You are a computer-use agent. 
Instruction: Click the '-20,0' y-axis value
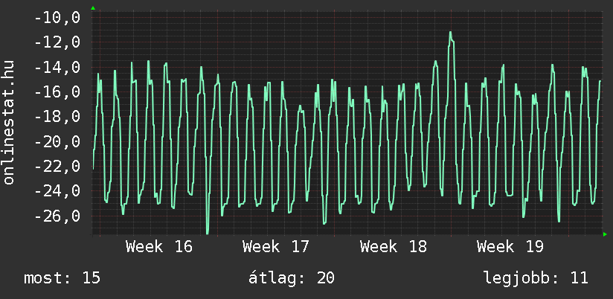coord(57,141)
